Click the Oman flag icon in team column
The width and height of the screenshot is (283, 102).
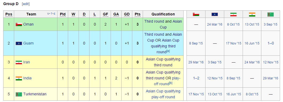tap(19, 24)
